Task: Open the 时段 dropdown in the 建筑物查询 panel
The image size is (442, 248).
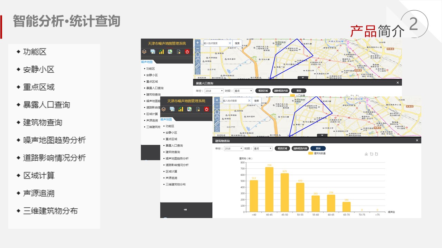Action: point(262,148)
